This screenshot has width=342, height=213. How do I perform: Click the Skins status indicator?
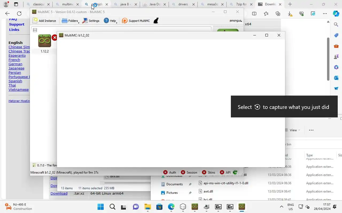(x=209, y=172)
